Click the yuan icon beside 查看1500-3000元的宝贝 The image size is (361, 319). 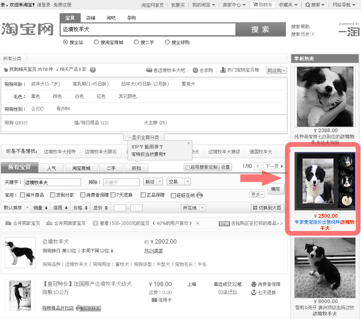[95, 223]
